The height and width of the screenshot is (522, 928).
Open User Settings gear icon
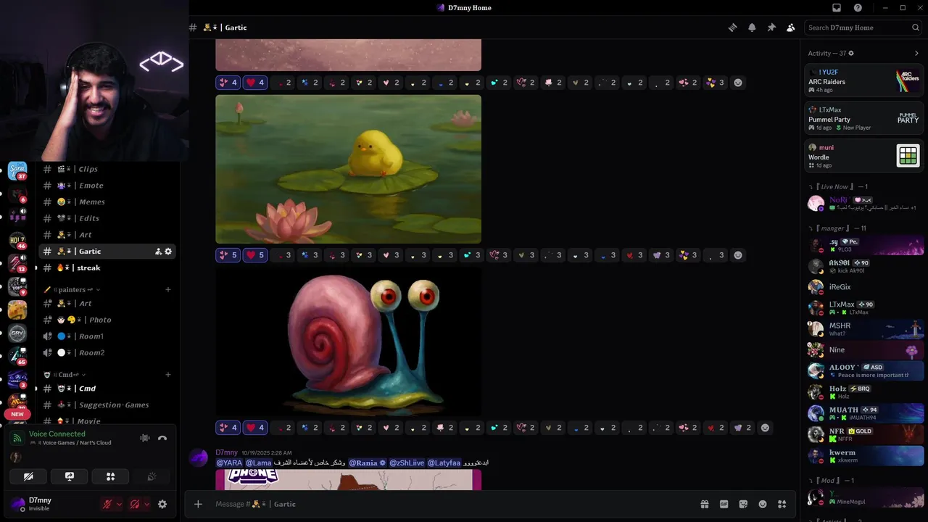162,504
